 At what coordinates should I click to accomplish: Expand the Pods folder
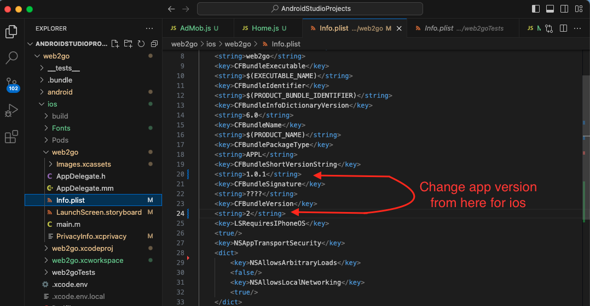(60, 140)
